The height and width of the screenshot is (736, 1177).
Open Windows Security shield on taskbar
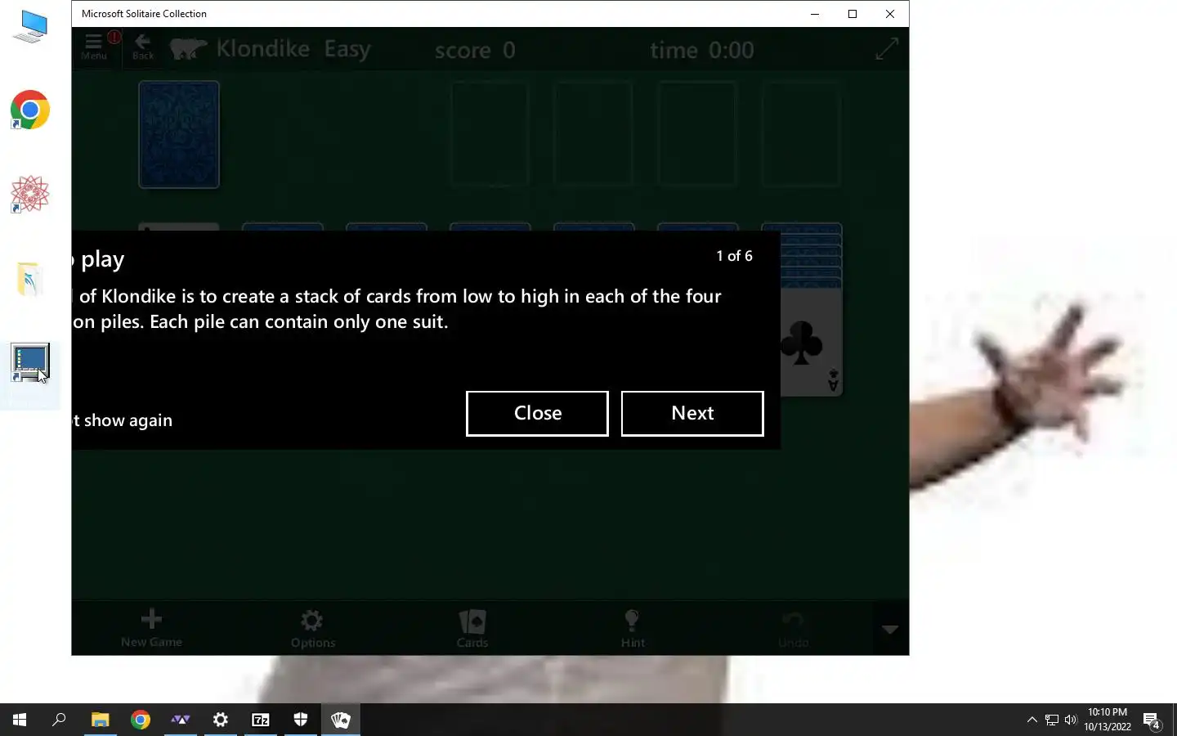point(301,720)
